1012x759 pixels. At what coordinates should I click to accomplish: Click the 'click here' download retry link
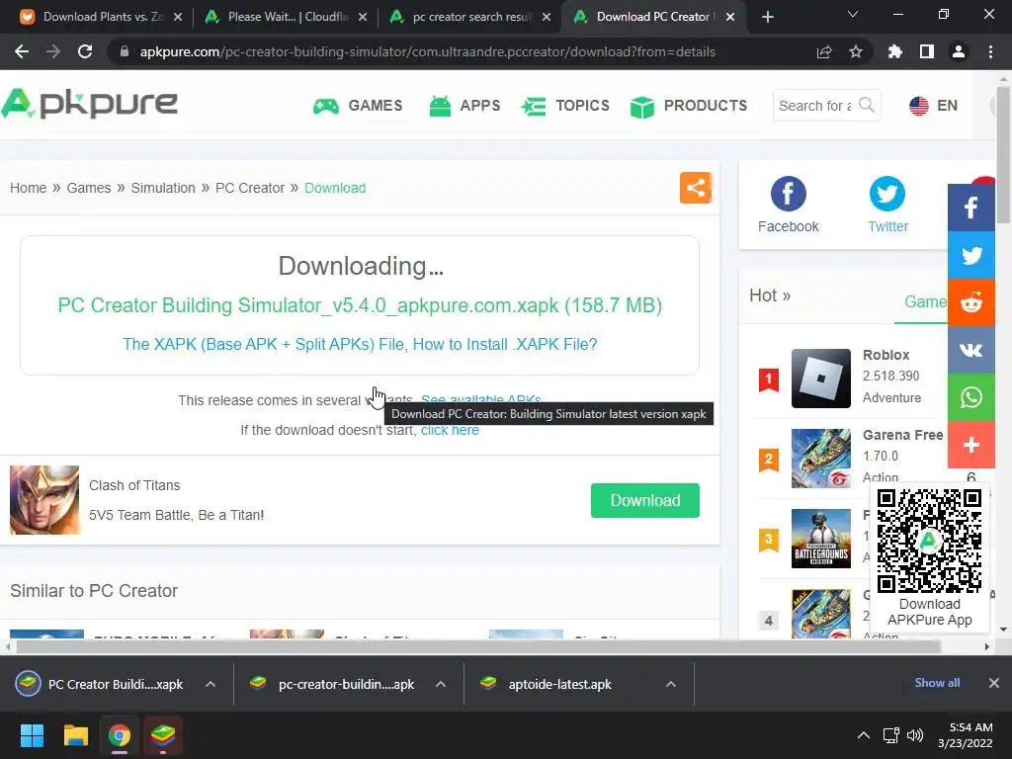[x=450, y=430]
